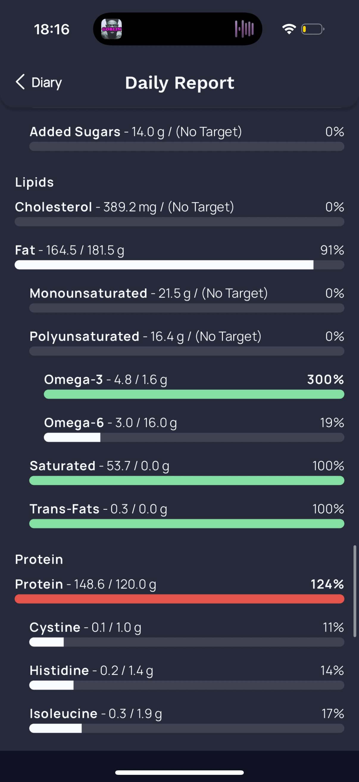Tap the Fat progress bar
The image size is (359, 782).
pos(179,265)
